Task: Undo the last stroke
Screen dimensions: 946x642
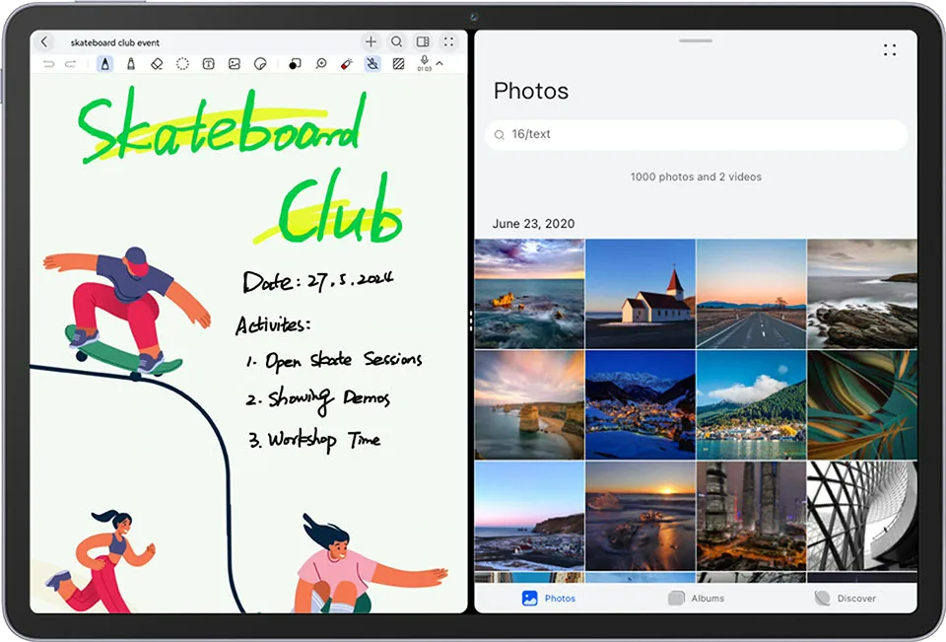Action: tap(48, 64)
